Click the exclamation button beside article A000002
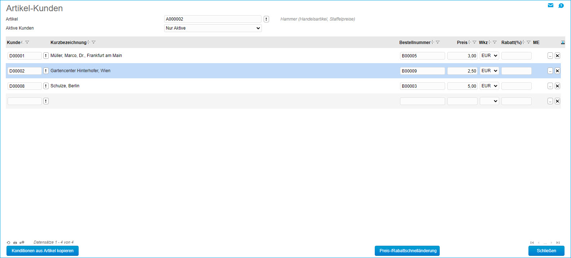 [266, 19]
